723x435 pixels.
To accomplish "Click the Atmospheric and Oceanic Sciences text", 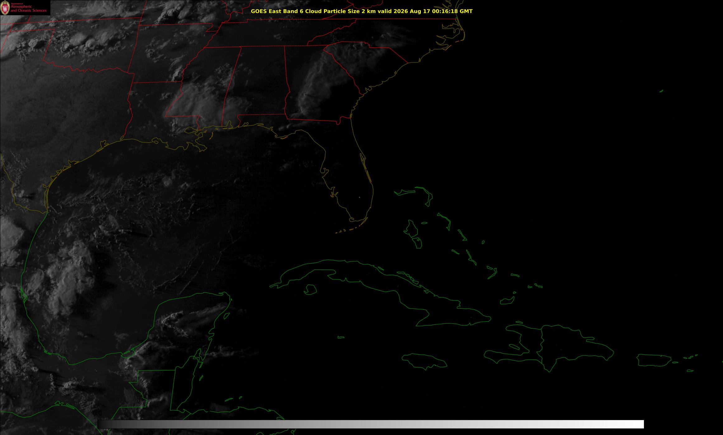I will coord(28,8).
